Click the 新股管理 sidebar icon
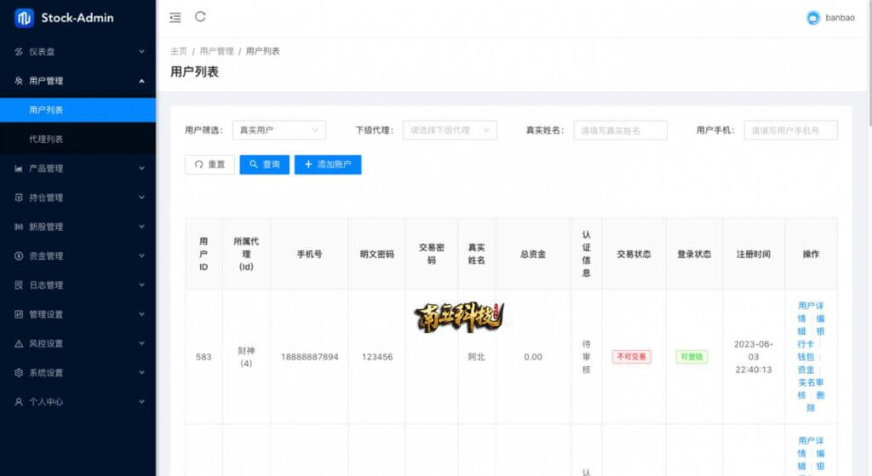Image resolution: width=872 pixels, height=476 pixels. tap(19, 227)
